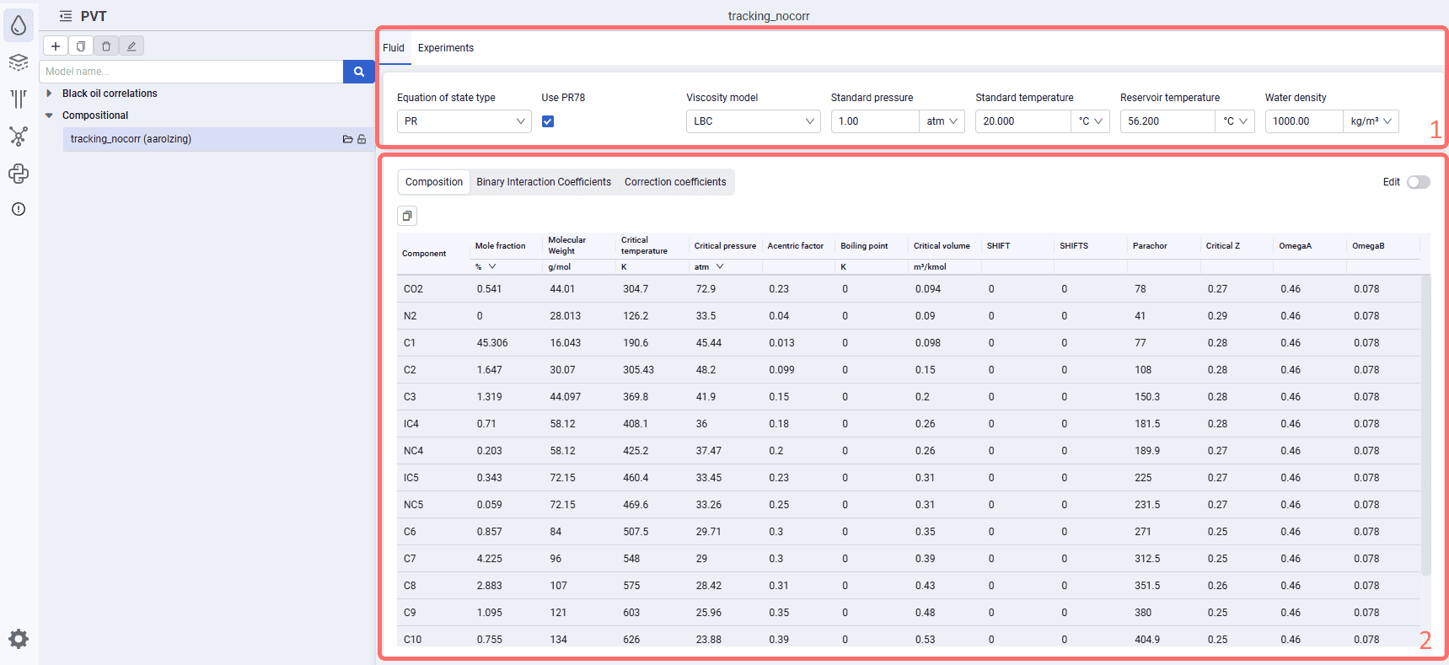Open the Critical pressure atm unit dropdown
This screenshot has height=665, width=1449.
[x=709, y=266]
